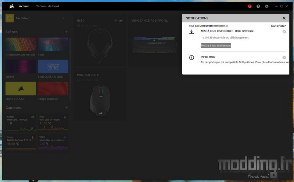Screen dimensions: 294x182
Task: Select the Pluie scene
Action: [x=53, y=44]
